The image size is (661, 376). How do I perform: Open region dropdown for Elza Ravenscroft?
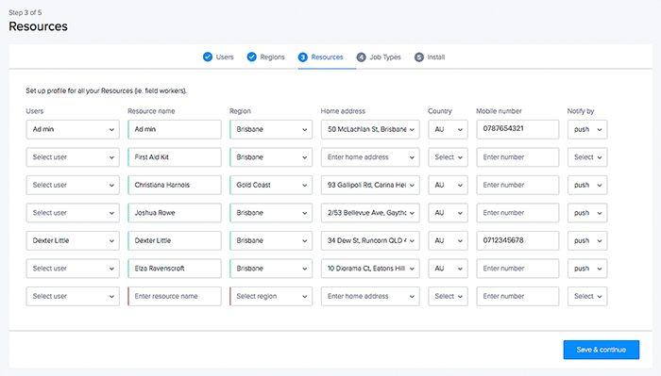[271, 268]
